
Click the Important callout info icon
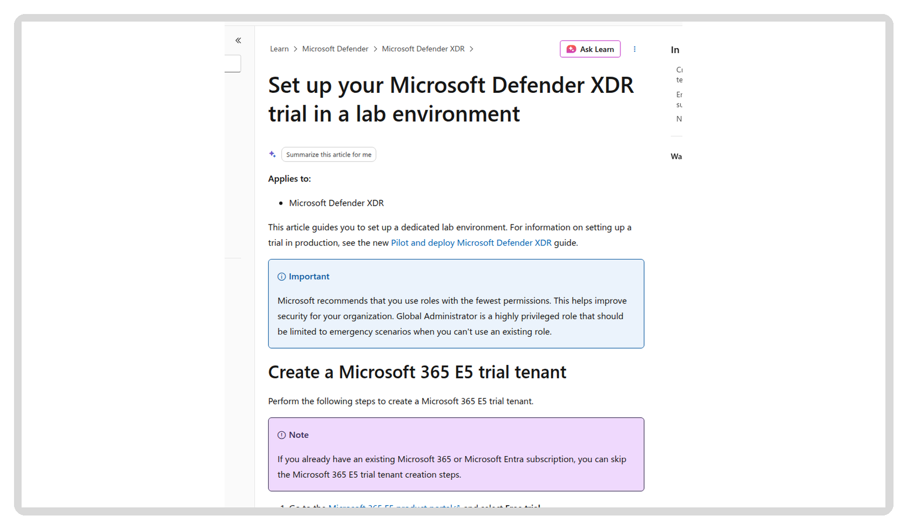pos(282,277)
